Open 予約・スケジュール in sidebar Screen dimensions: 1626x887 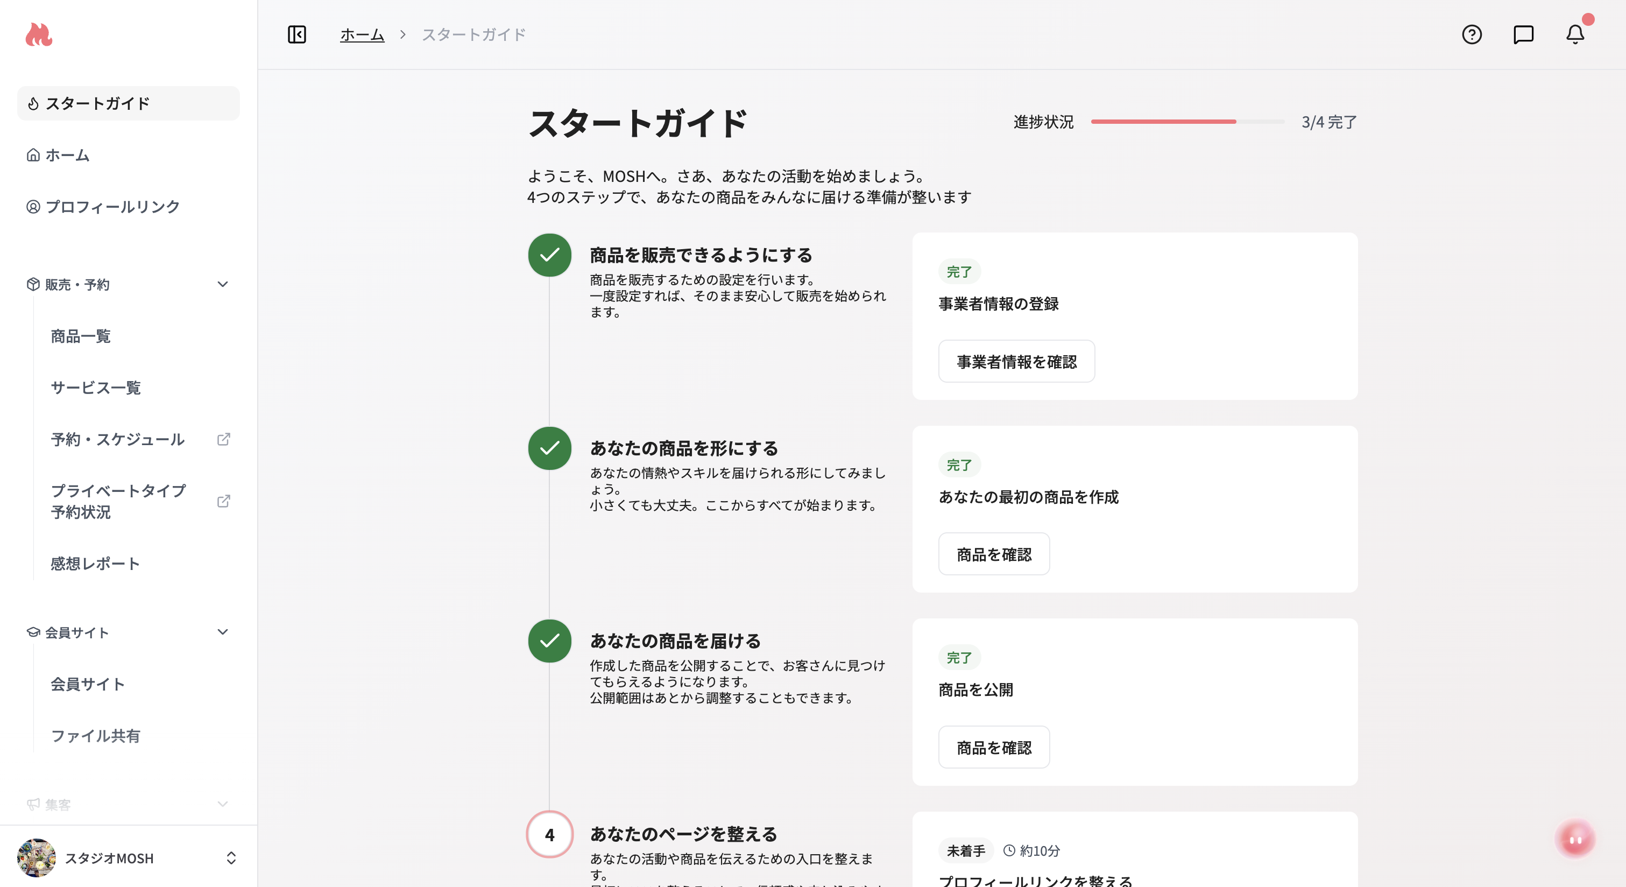click(x=117, y=439)
